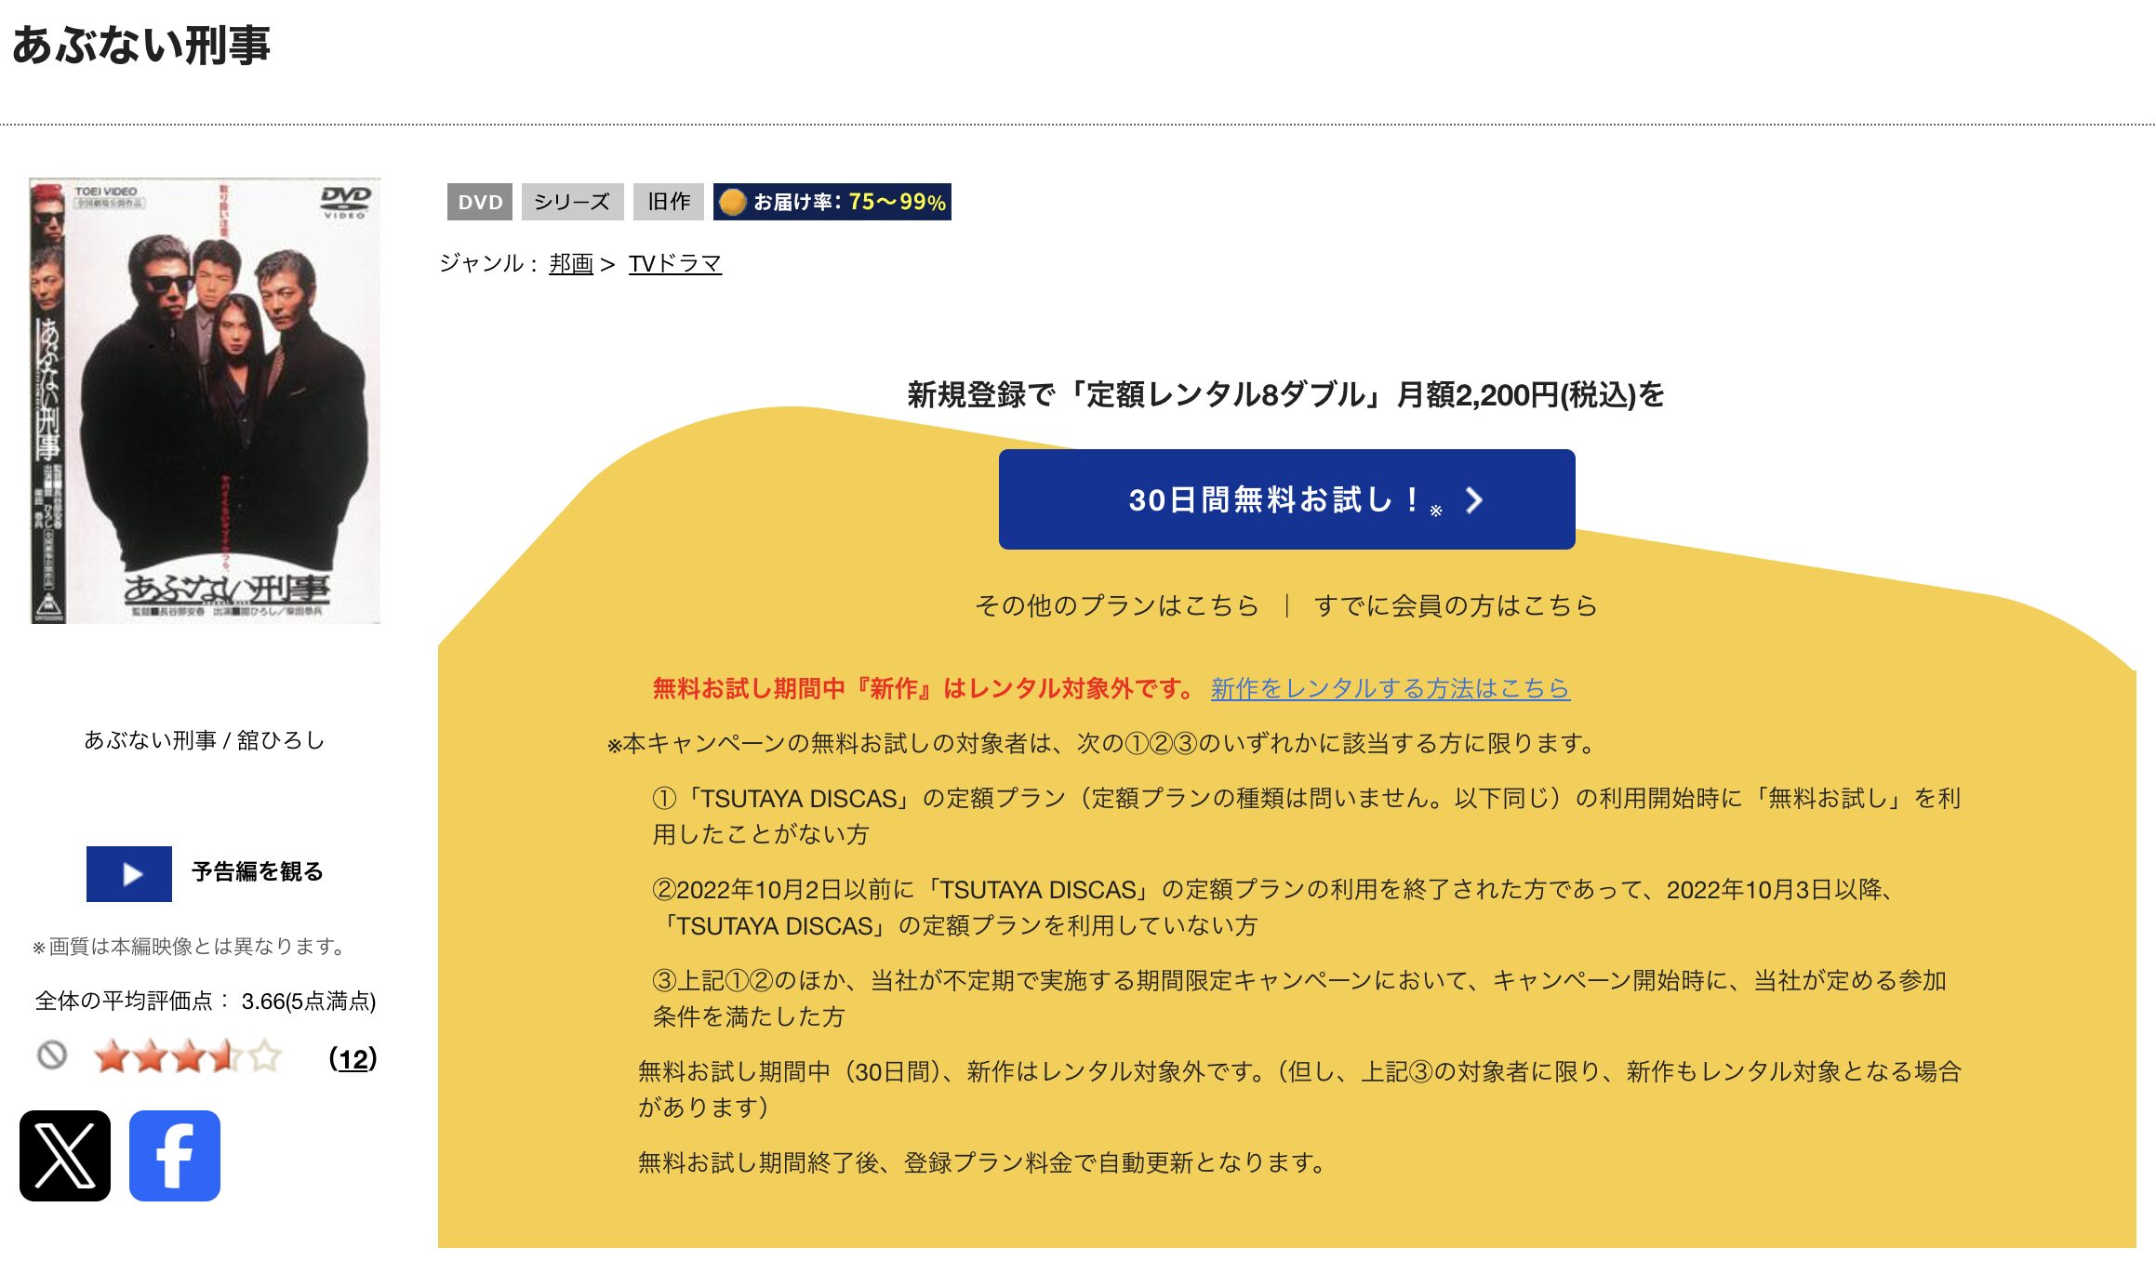The width and height of the screenshot is (2156, 1274).
Task: Open the (12) review count link
Action: pyautogui.click(x=353, y=1058)
